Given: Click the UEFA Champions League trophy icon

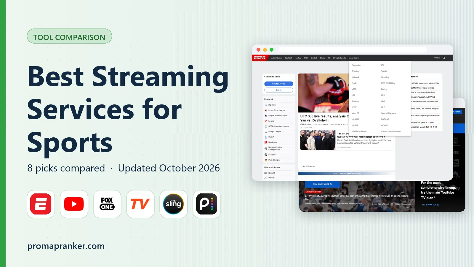Looking at the screenshot, I should (x=266, y=126).
